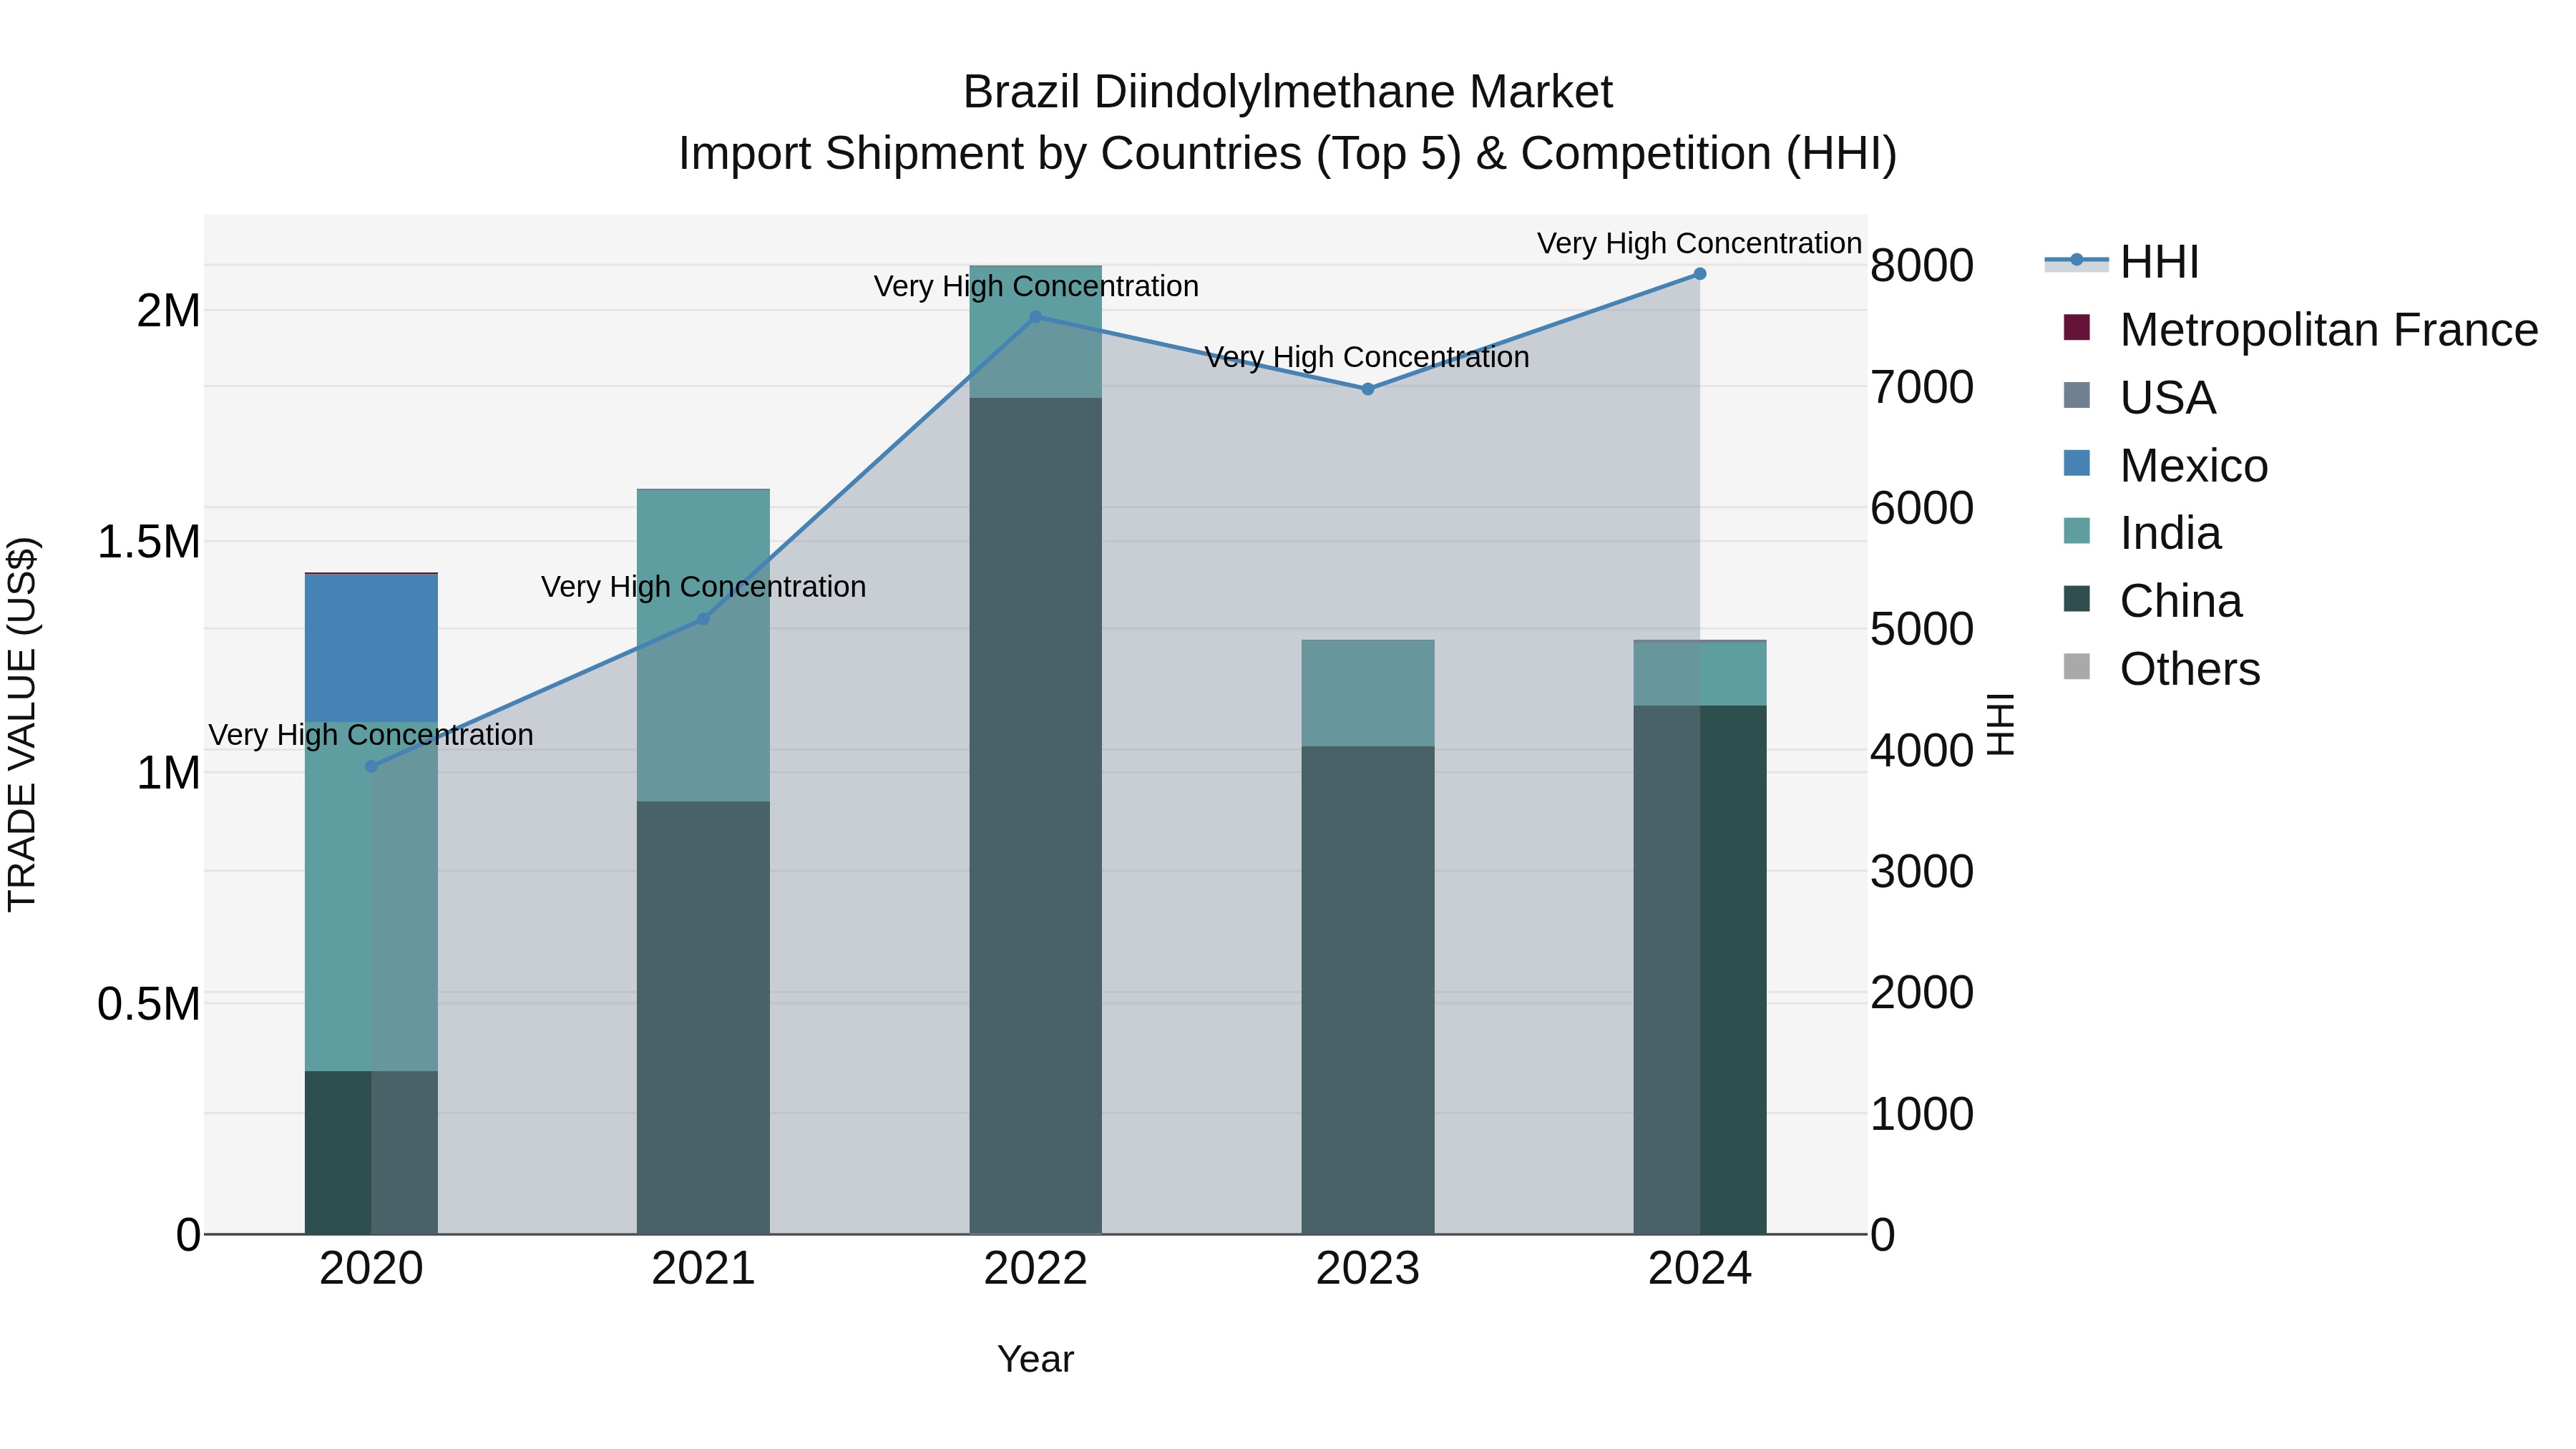Image resolution: width=2576 pixels, height=1449 pixels.
Task: Click the Mexico bar segment in 2020
Action: [371, 648]
